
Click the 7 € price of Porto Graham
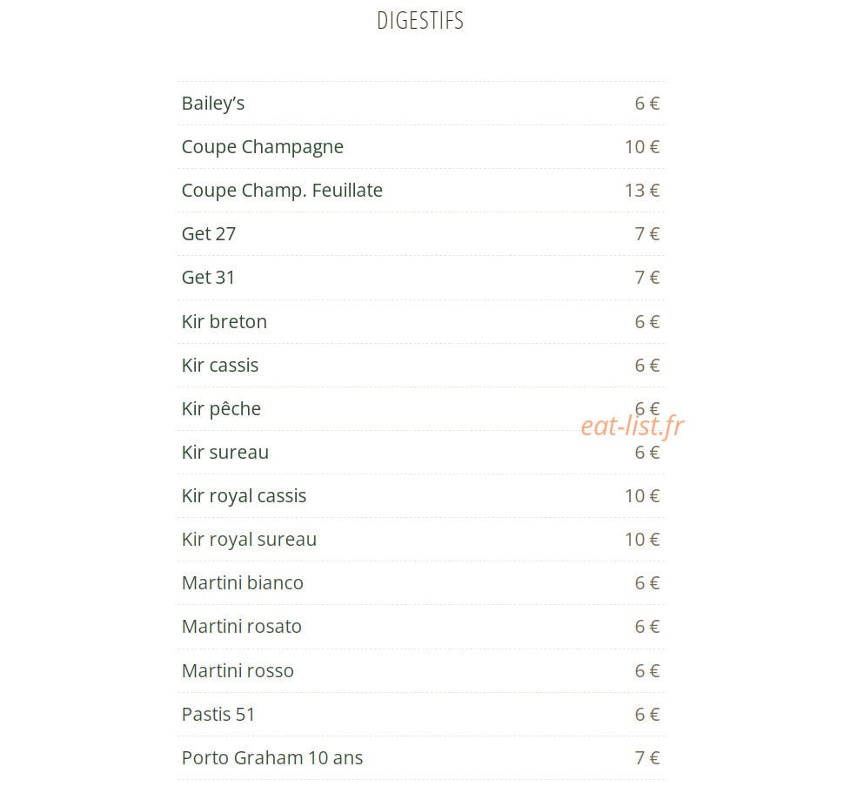point(647,758)
